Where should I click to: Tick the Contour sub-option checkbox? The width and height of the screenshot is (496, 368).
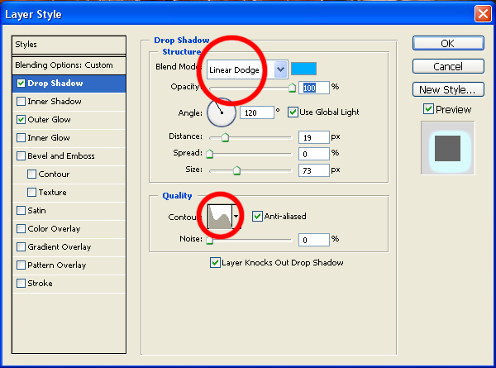[31, 174]
